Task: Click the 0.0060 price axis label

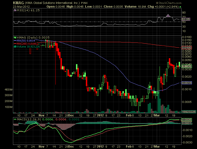Action: coord(187,57)
